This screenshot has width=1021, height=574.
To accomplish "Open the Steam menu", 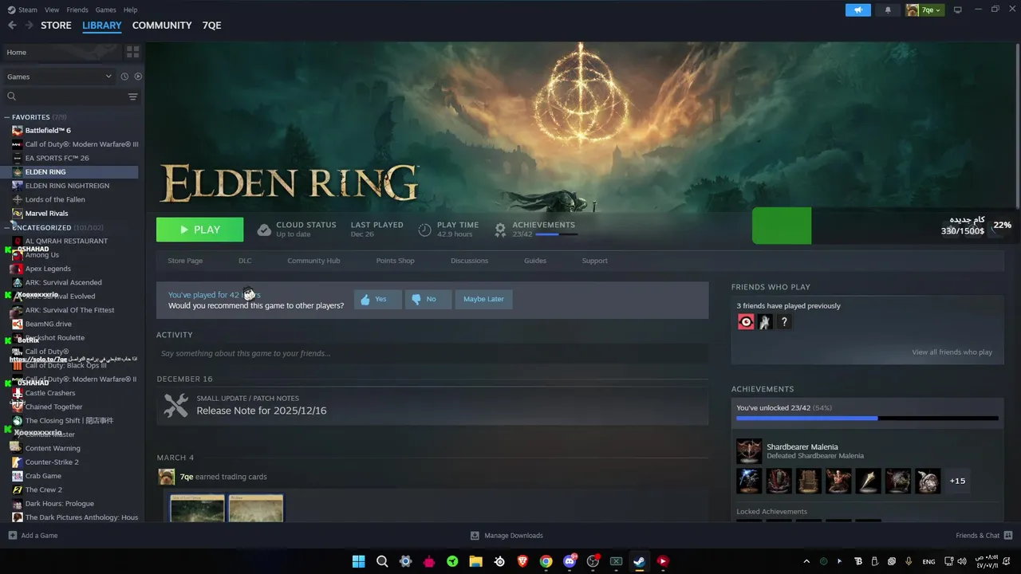I will [x=23, y=10].
